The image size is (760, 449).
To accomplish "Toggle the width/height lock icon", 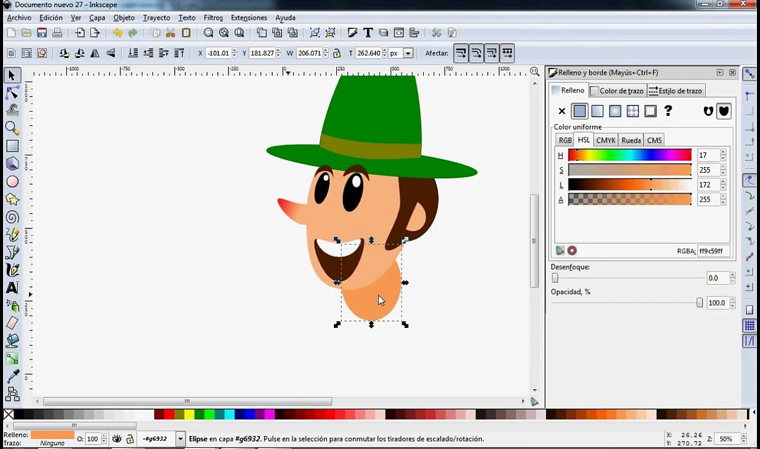I will pyautogui.click(x=337, y=53).
